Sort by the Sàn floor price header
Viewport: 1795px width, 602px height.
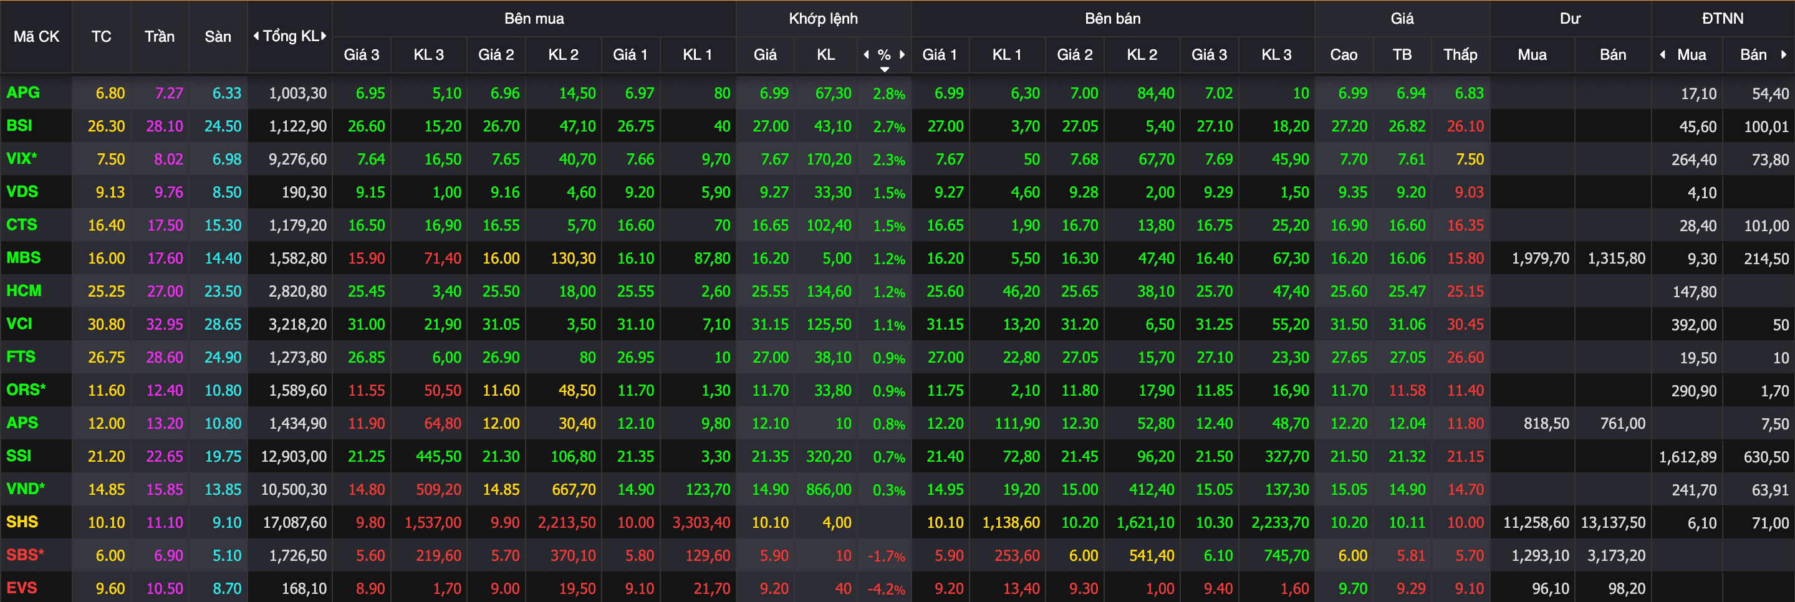tap(218, 36)
